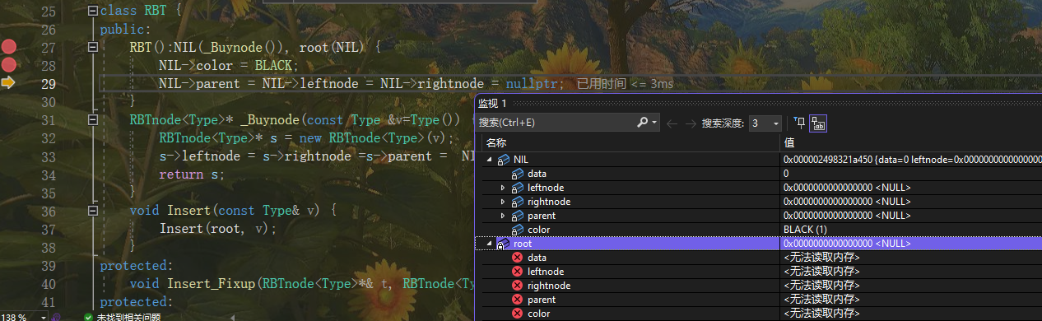The height and width of the screenshot is (321, 1042).
Task: Click the red error icon beside color under root
Action: [518, 314]
